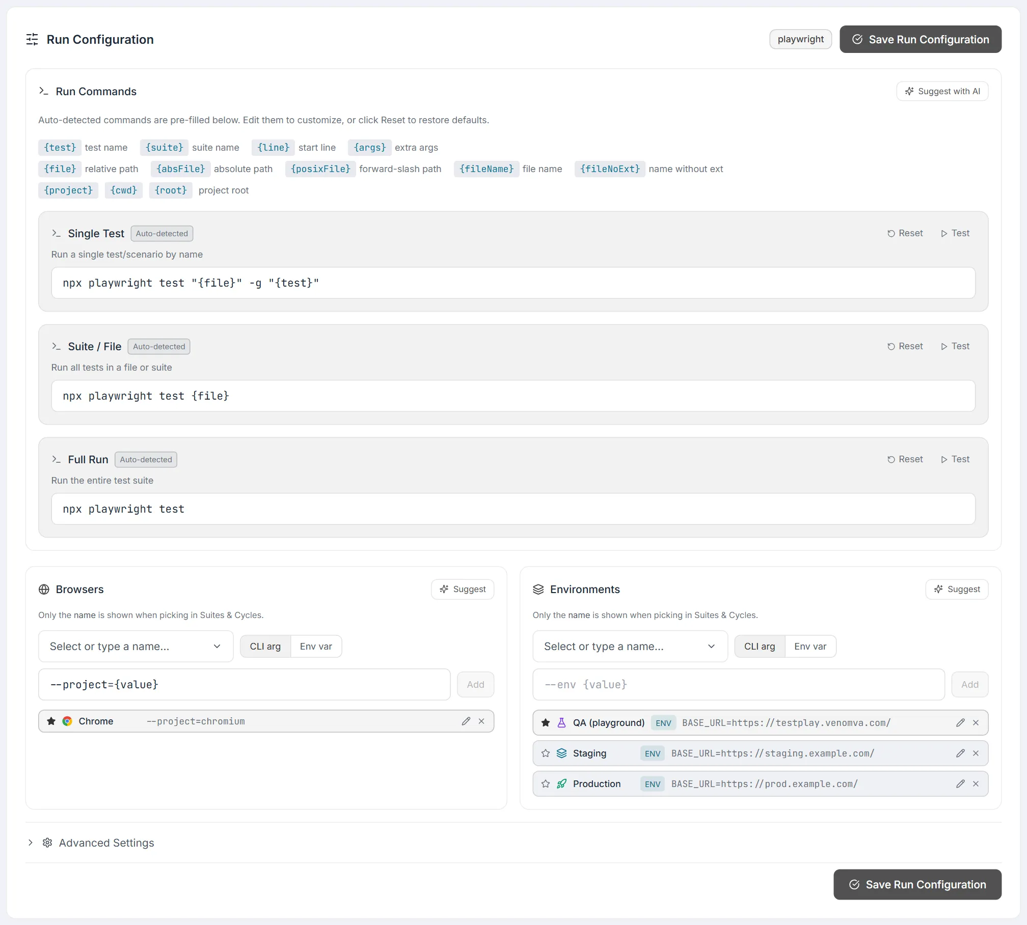
Task: Reset the Single Test command
Action: click(905, 233)
